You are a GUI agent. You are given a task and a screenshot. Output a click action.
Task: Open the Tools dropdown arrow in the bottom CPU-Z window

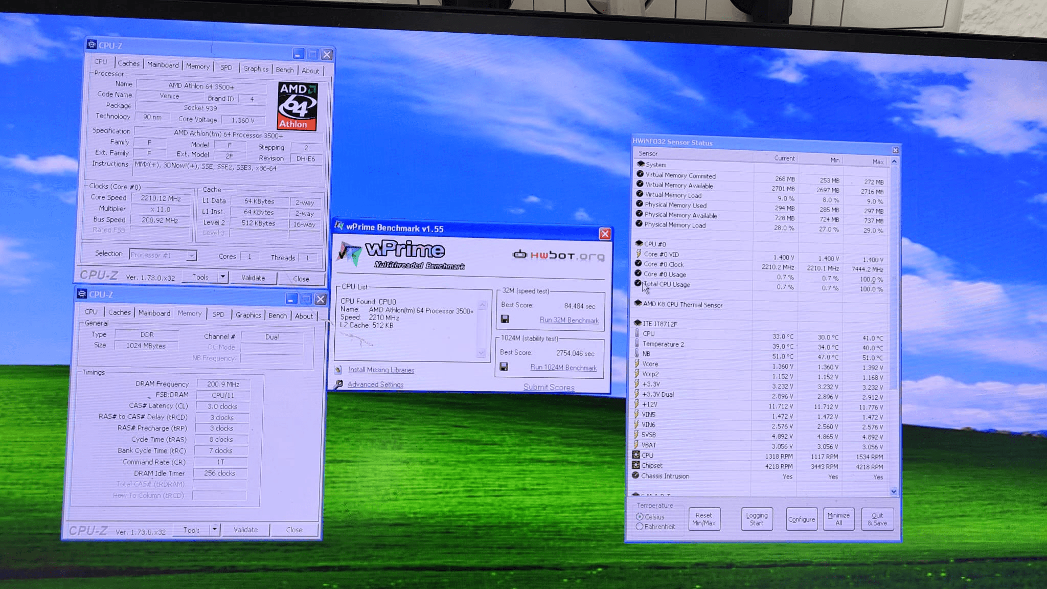click(215, 530)
